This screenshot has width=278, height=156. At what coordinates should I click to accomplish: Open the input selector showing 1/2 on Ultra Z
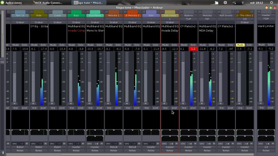tap(245, 19)
